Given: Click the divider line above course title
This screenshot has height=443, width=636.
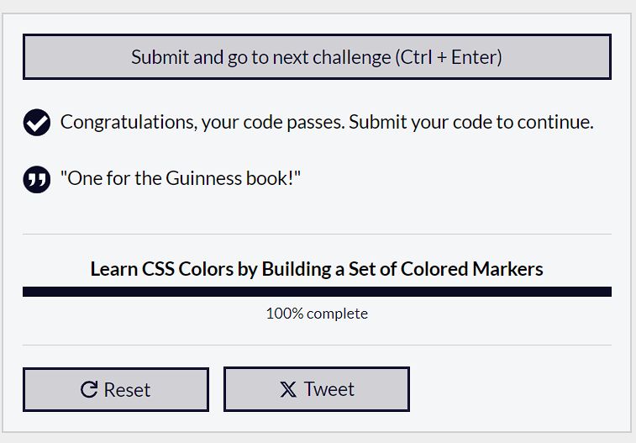Looking at the screenshot, I should (x=317, y=234).
